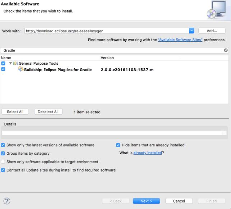The width and height of the screenshot is (231, 209).
Task: Toggle Group items by category checkbox
Action: click(x=3, y=153)
